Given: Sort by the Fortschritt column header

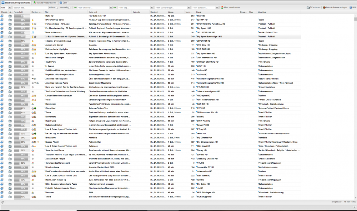Looking at the screenshot, I should coord(22,12).
